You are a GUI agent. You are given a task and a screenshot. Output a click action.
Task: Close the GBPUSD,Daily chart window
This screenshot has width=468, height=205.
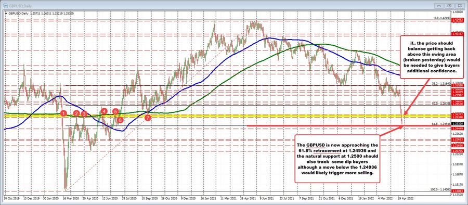point(460,5)
